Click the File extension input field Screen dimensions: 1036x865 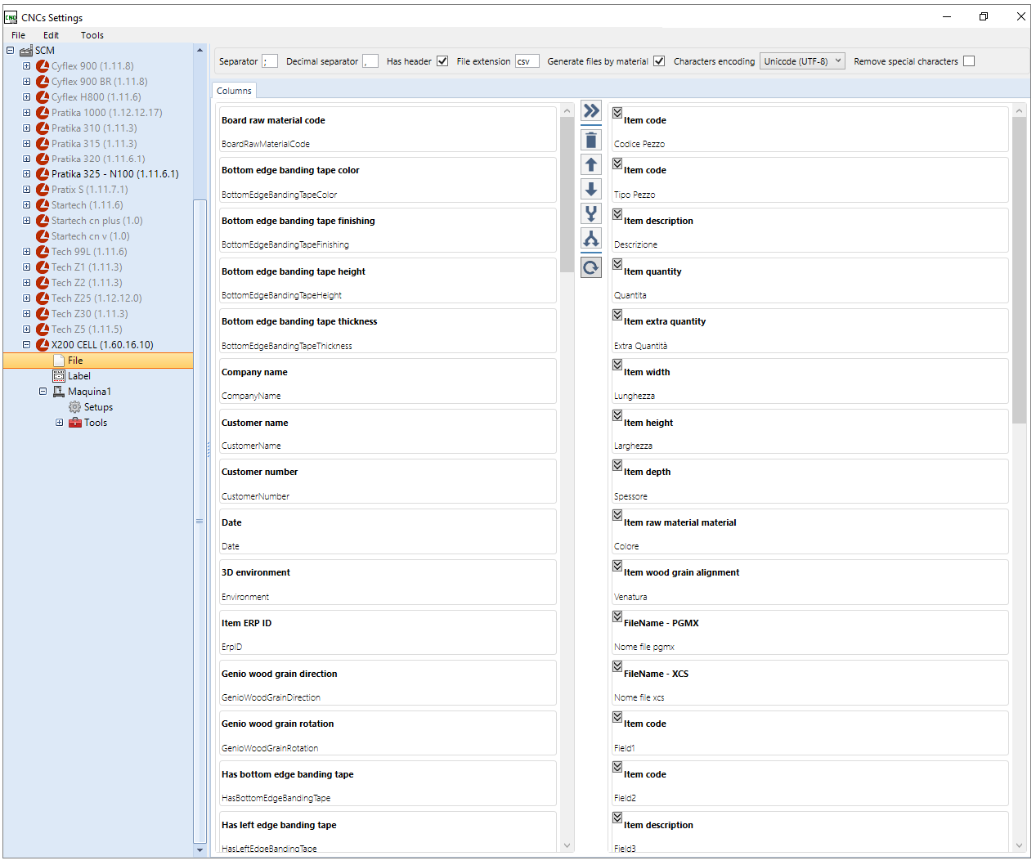tap(527, 61)
